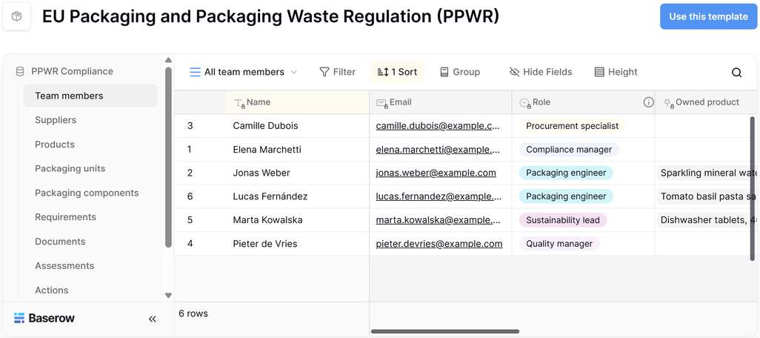Open elena.marchetti email link
Image resolution: width=760 pixels, height=338 pixels.
pos(438,150)
